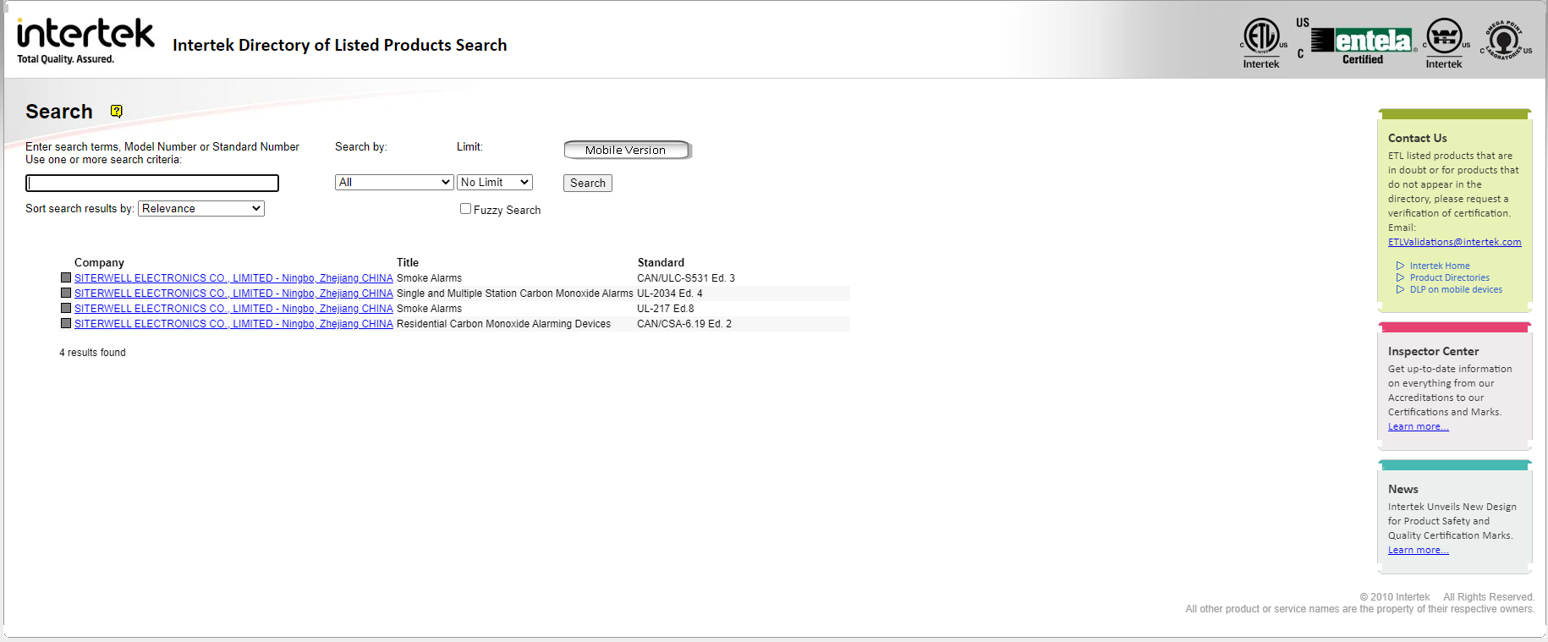Viewport: 1548px width, 642px height.
Task: Click the Search button
Action: click(588, 183)
